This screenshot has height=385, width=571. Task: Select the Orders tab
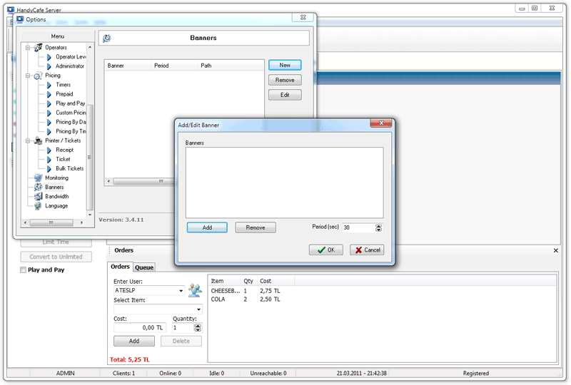[x=120, y=267]
